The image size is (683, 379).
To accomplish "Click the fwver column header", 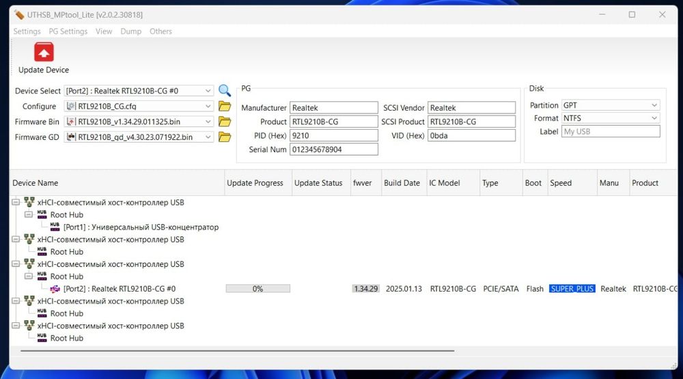I will [x=366, y=183].
